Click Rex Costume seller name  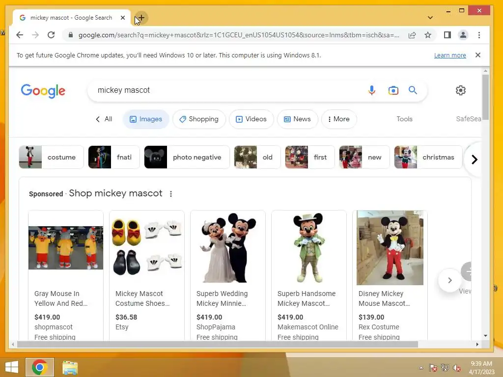point(379,327)
